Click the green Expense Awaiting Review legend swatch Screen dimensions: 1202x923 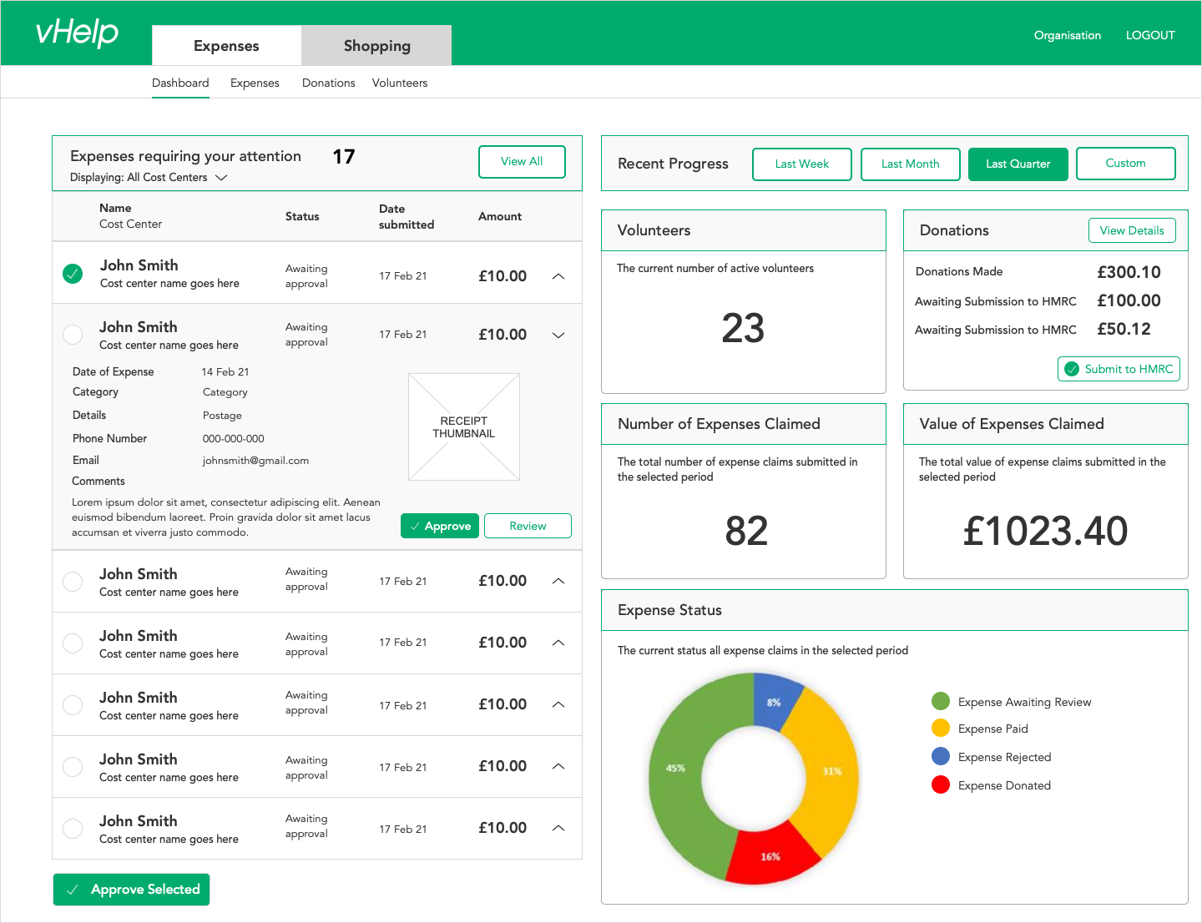[x=941, y=701]
